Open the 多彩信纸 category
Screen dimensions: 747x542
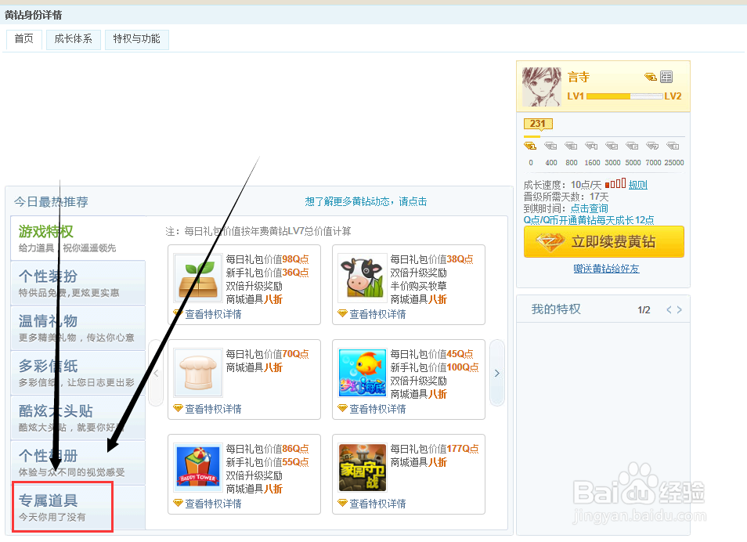tap(78, 373)
